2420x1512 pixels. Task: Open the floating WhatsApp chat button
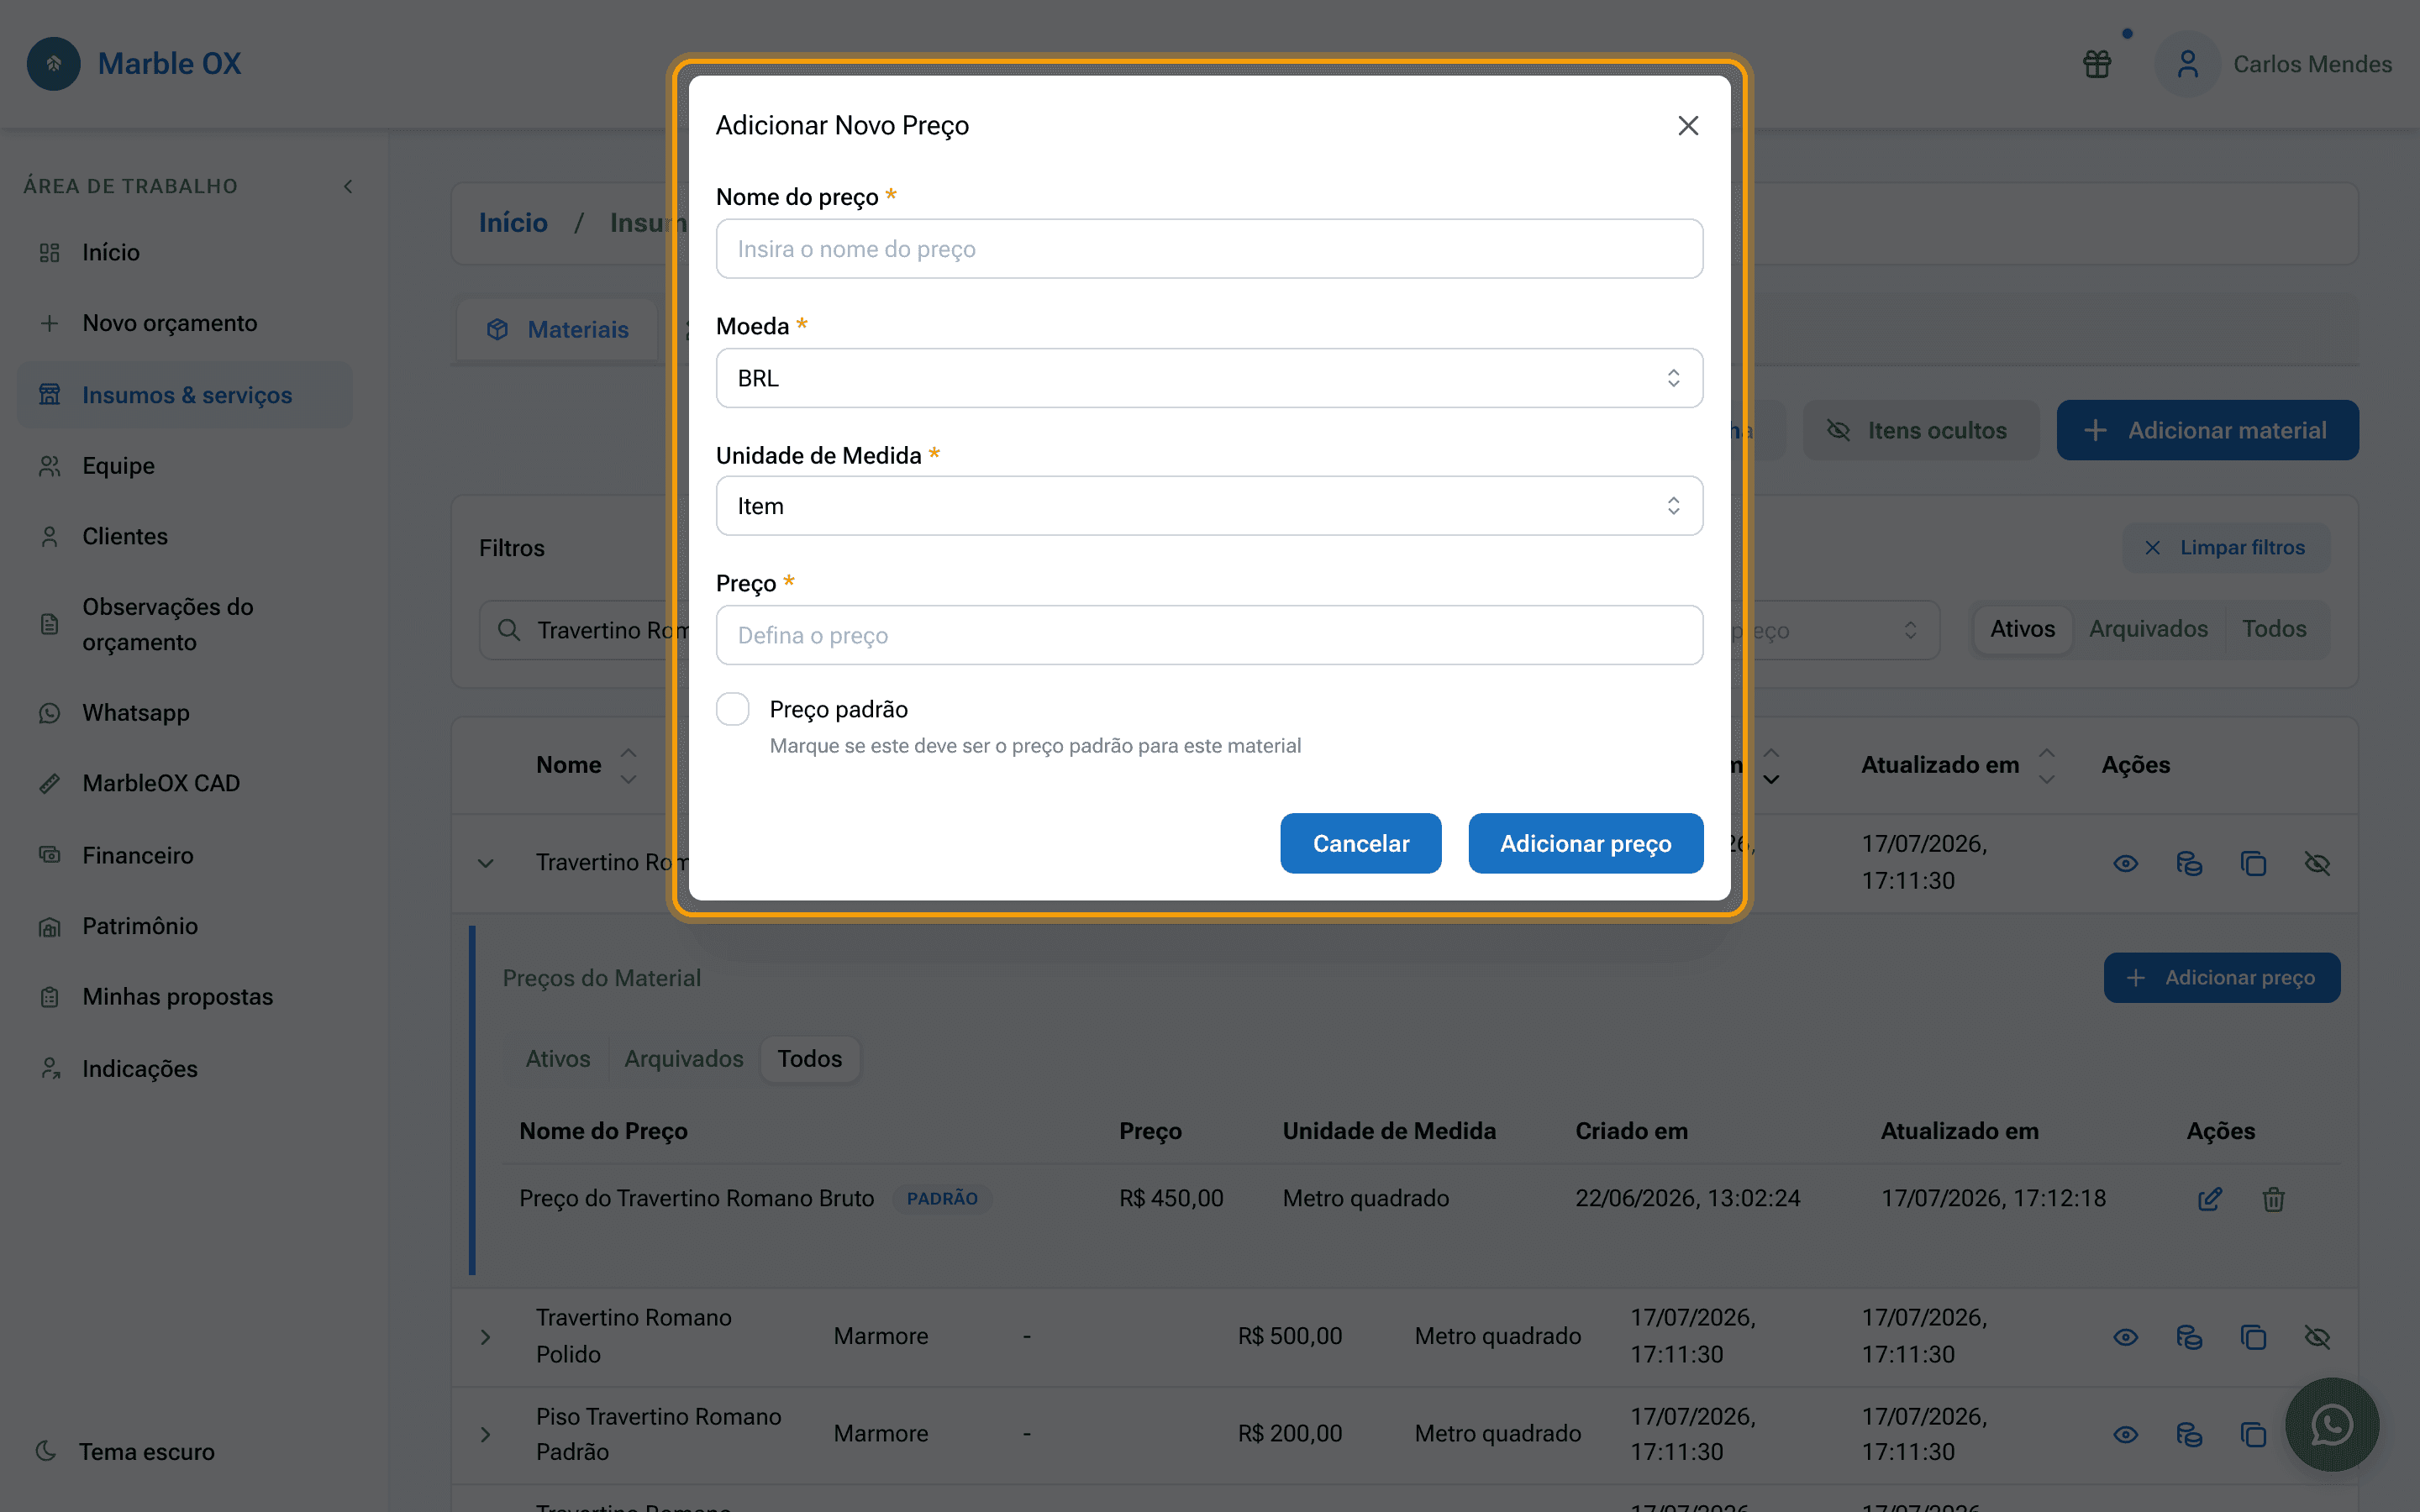[x=2332, y=1424]
